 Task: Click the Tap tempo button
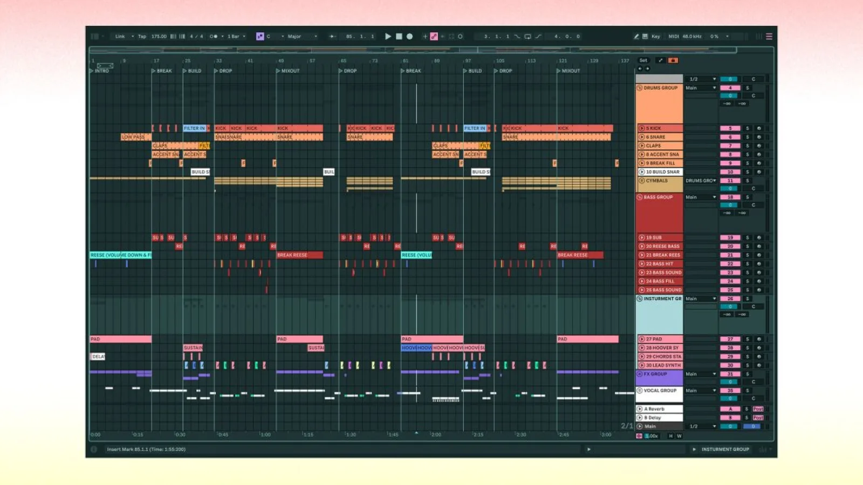tap(142, 36)
